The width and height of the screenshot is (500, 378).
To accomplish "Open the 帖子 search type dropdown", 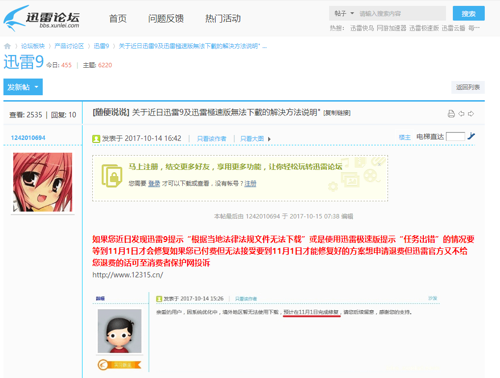I will 344,13.
